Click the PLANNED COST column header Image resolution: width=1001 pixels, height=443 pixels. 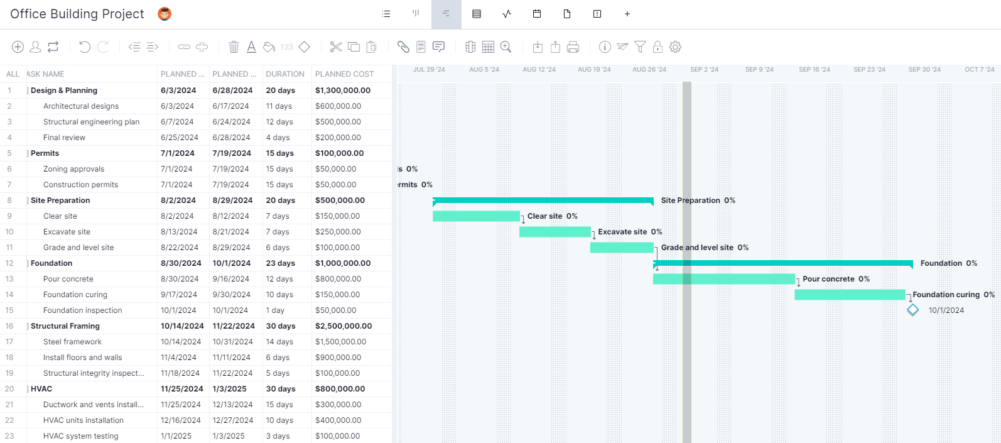[344, 74]
